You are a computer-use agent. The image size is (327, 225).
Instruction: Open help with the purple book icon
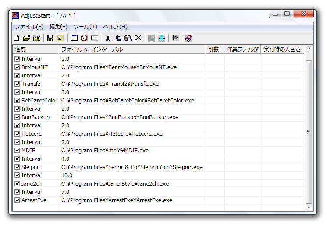(x=189, y=38)
